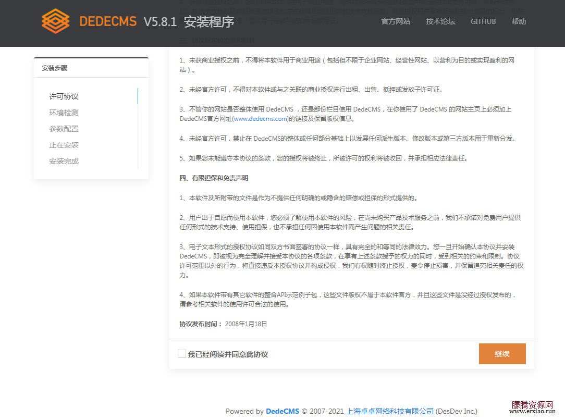Click the clause starting 未获商业授权之前
The width and height of the screenshot is (565, 420).
(x=347, y=65)
